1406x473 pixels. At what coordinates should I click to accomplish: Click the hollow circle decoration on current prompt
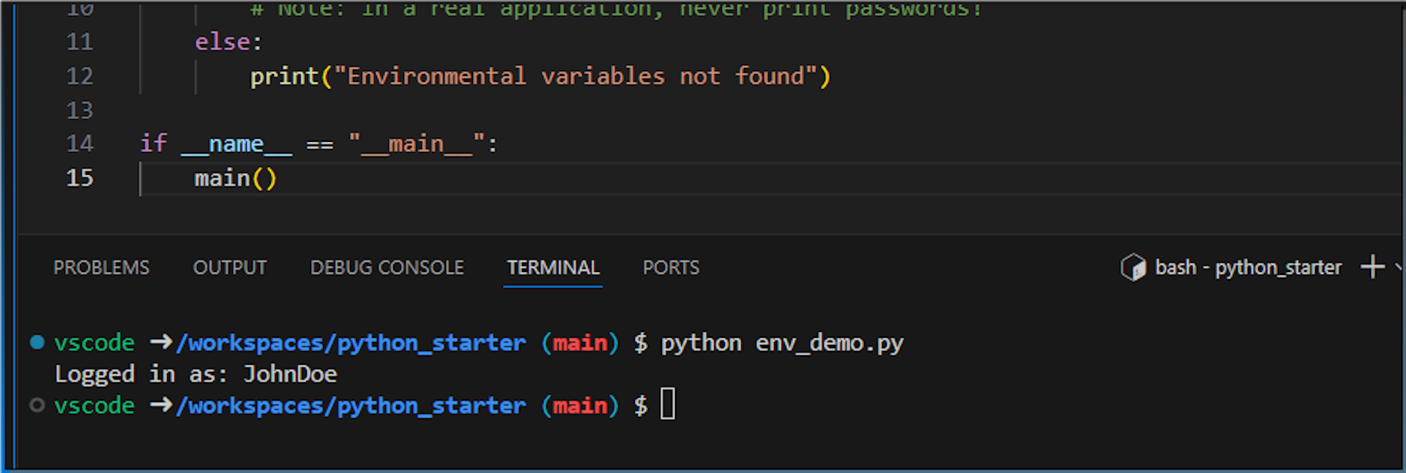click(37, 405)
